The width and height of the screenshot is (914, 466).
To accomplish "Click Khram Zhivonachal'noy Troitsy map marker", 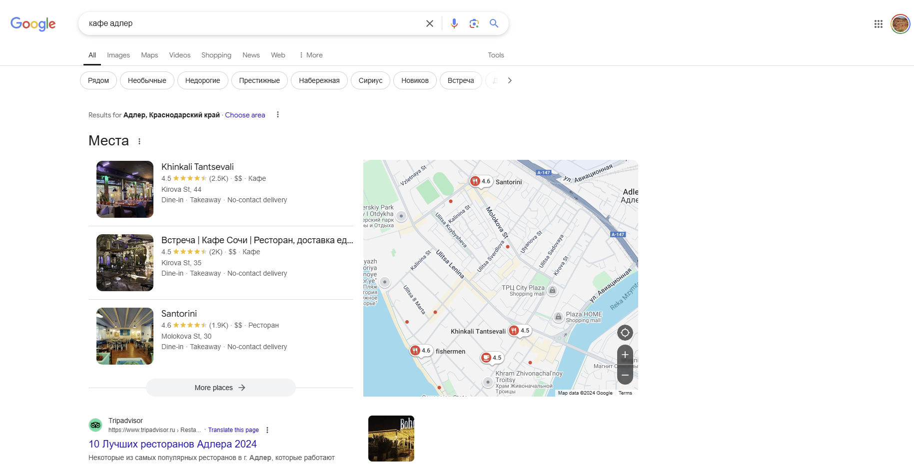I will [488, 382].
